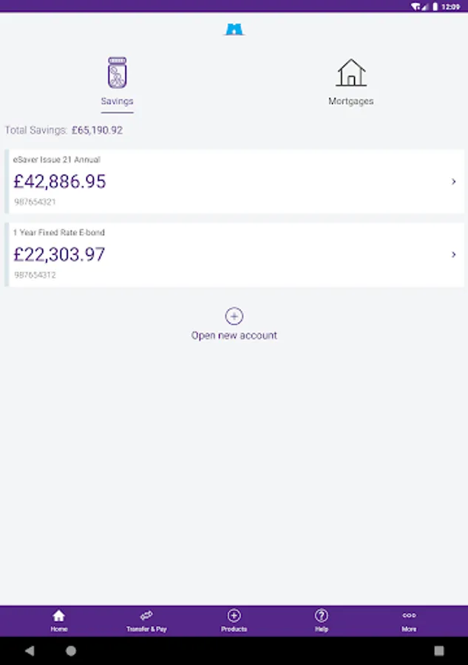Select the £22,303.97 account balance card
Screen dimensions: 468x665
234,254
